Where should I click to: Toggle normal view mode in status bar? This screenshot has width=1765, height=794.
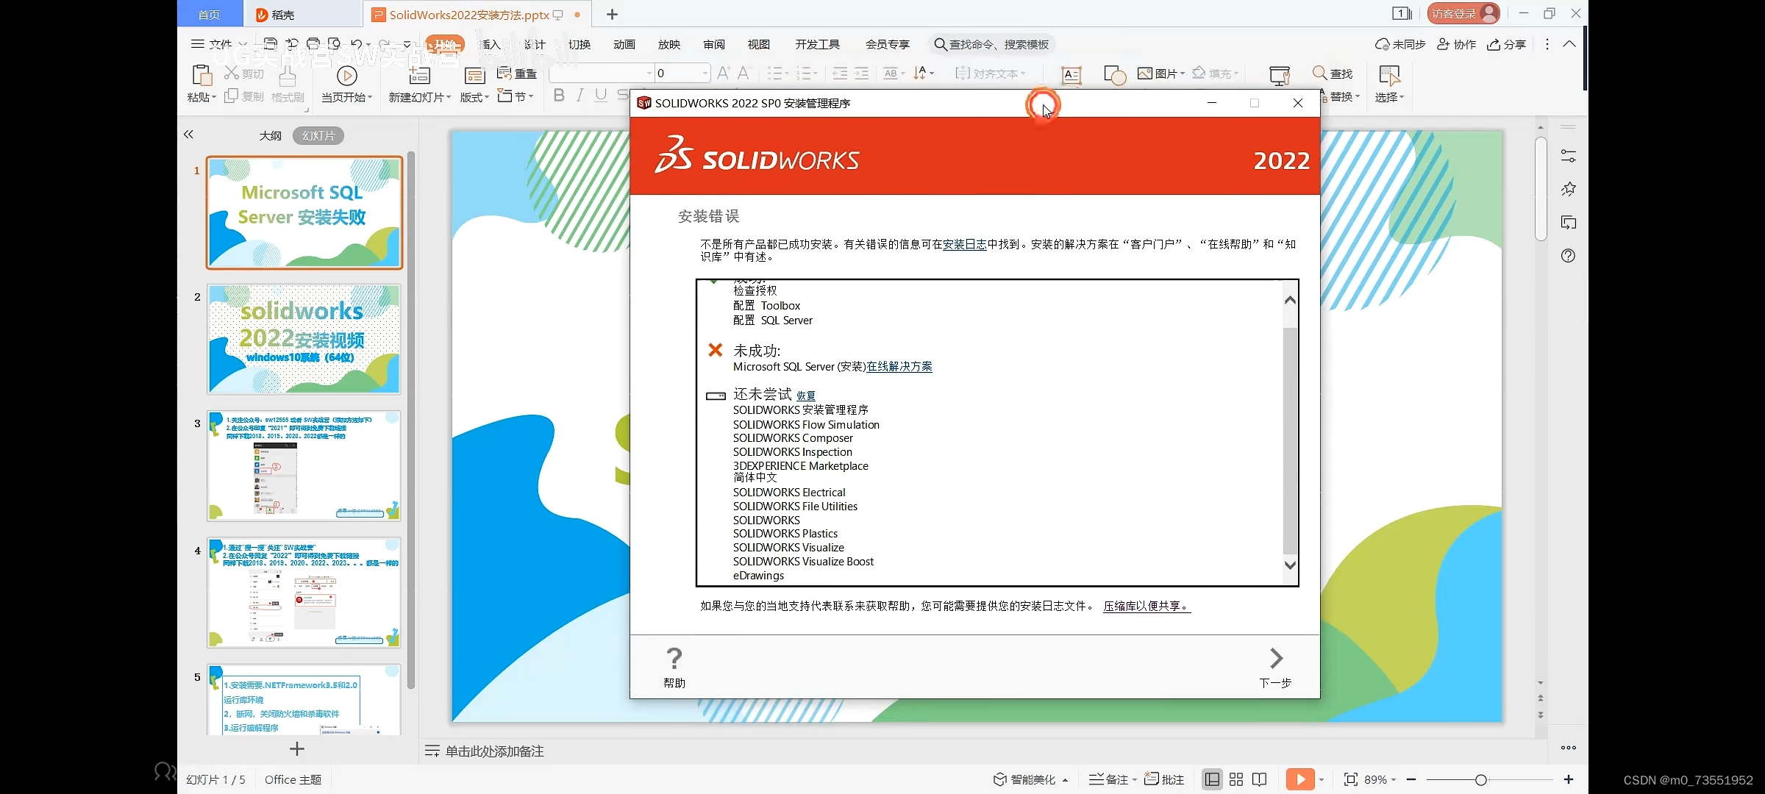pyautogui.click(x=1212, y=779)
